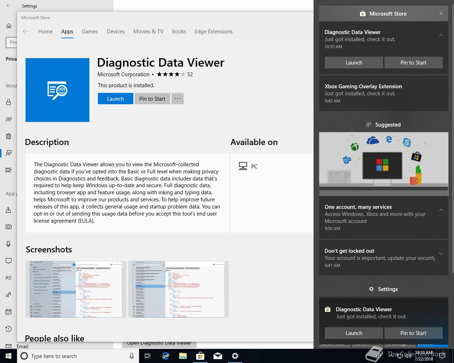Click the Suggested notification group header
Image resolution: width=454 pixels, height=363 pixels.
coord(384,124)
